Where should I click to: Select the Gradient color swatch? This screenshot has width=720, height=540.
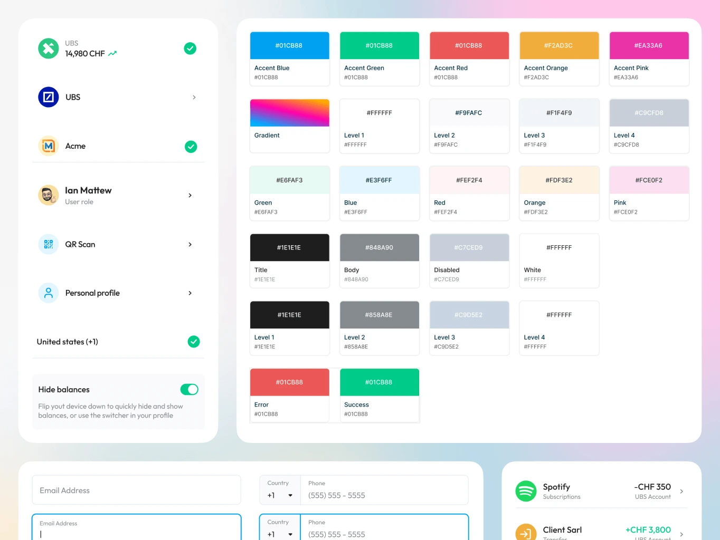point(289,112)
